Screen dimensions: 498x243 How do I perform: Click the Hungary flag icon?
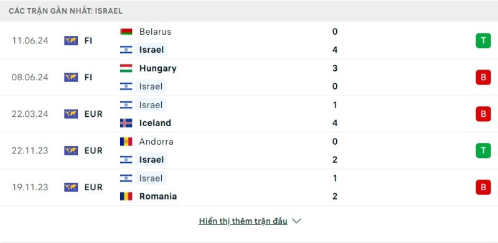point(126,68)
